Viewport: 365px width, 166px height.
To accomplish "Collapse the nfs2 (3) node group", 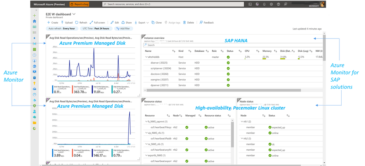I will coord(242,138).
